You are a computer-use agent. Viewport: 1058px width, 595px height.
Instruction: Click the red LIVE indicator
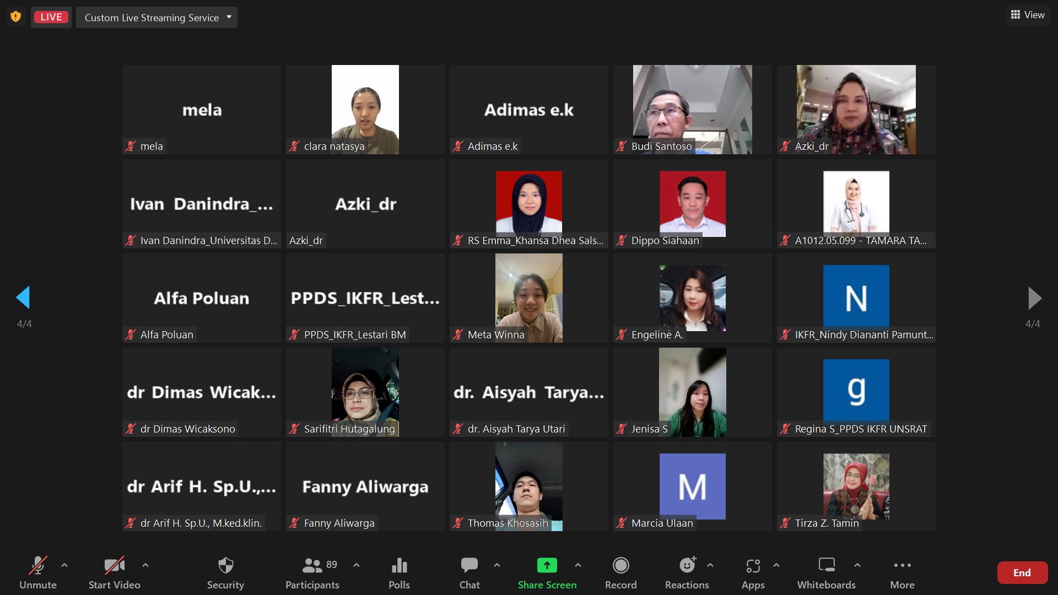pyautogui.click(x=51, y=17)
